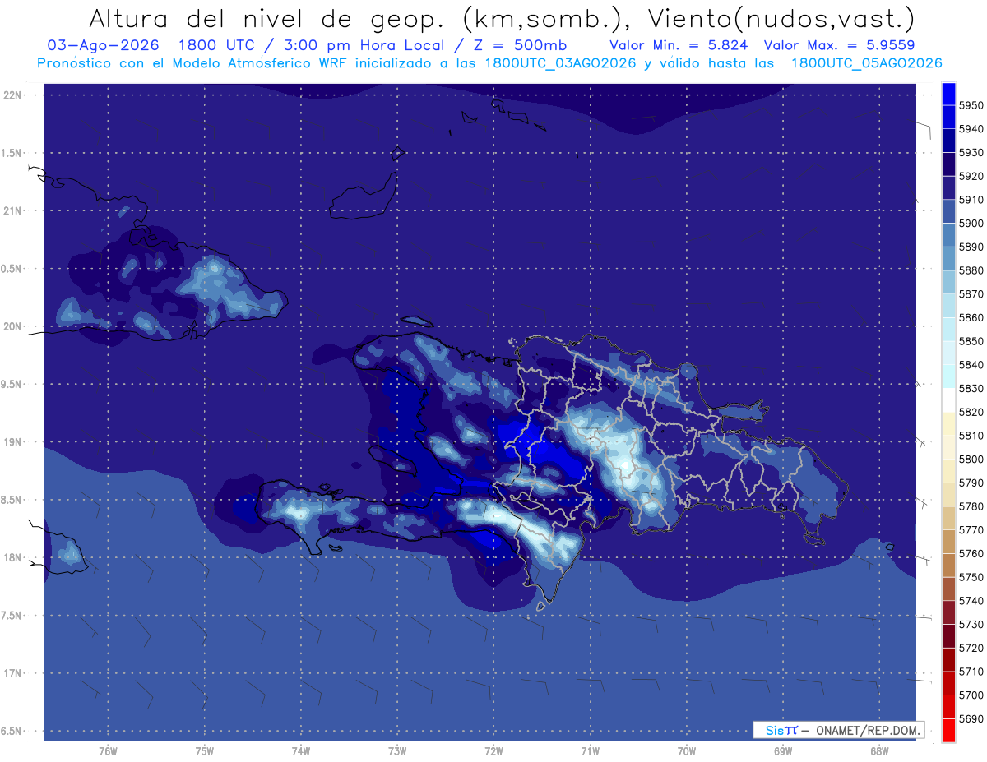Pick the light blue swatch between 5860 and 5870
Viewport: 987px width, 762px height.
click(948, 306)
